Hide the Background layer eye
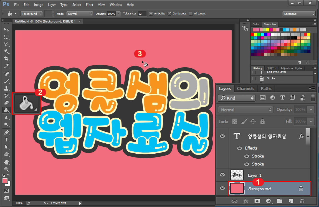 pos(222,188)
